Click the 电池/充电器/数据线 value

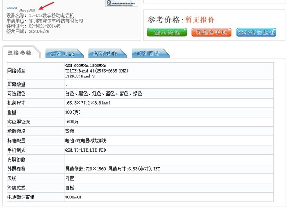coord(85,141)
